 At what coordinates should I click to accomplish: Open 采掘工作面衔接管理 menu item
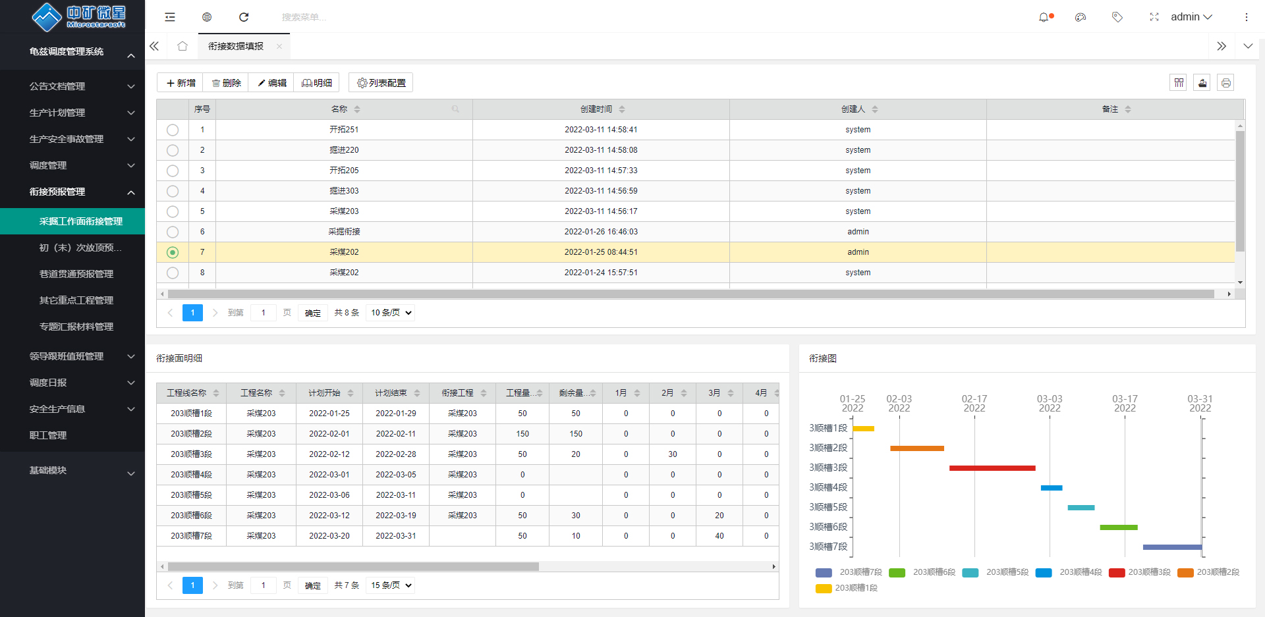72,221
